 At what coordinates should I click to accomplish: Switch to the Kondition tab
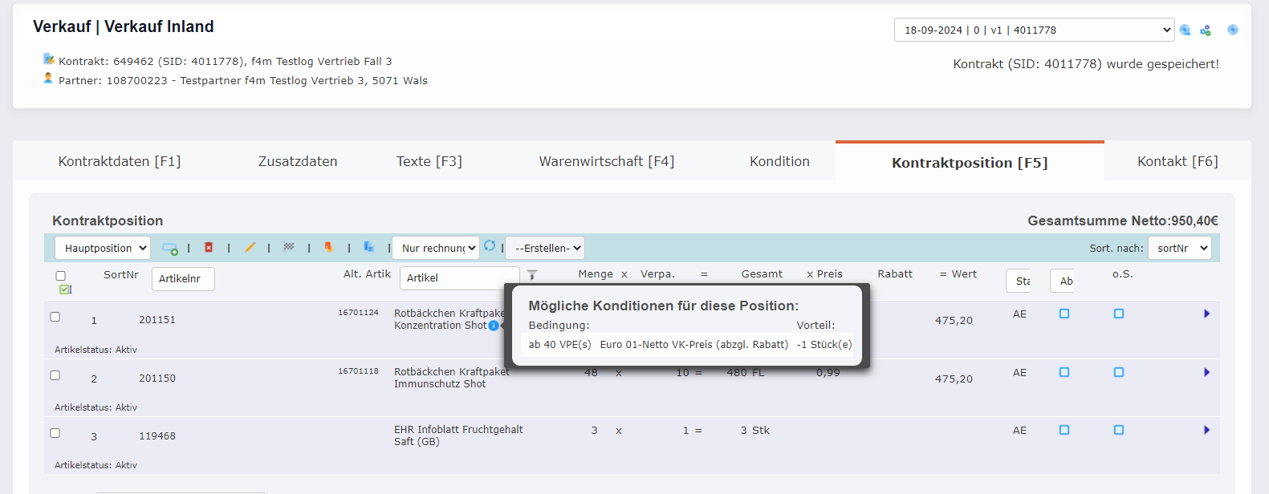(x=779, y=161)
